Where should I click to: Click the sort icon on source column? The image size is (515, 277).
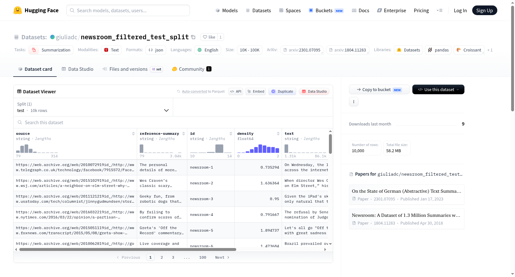pyautogui.click(x=133, y=134)
